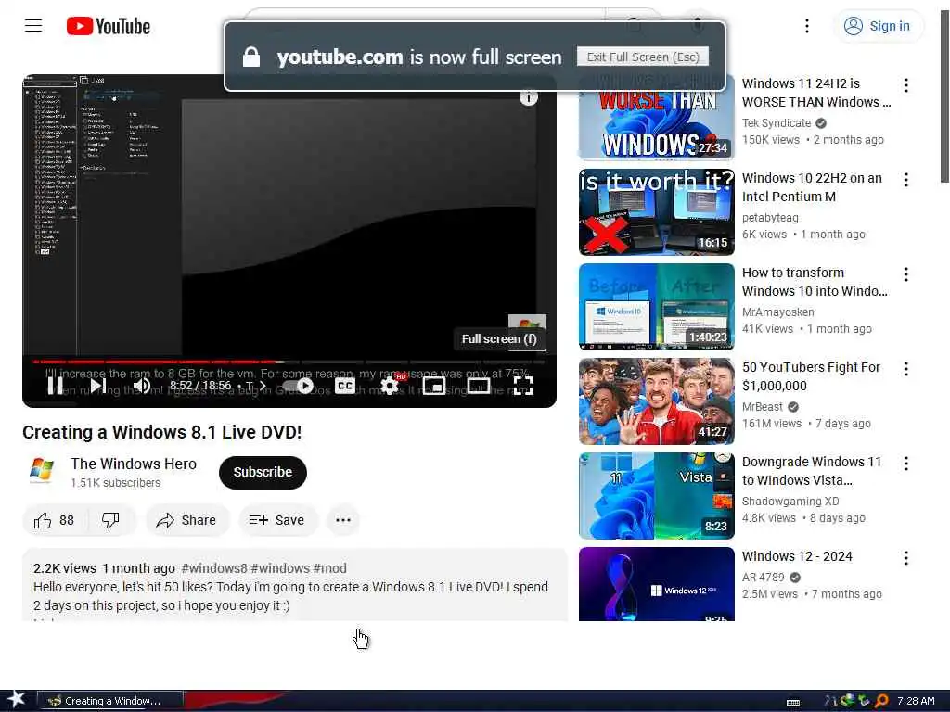Screen dimensions: 950x712
Task: Open more actions ellipsis below video
Action: point(343,520)
